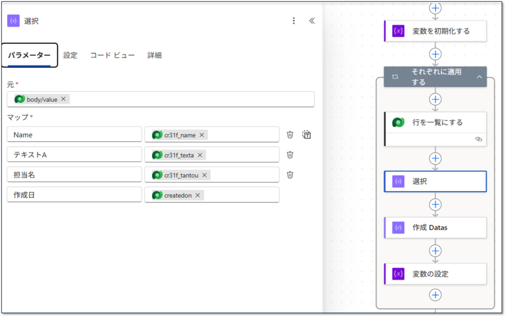Delete the テキストA mapping row
This screenshot has width=506, height=317.
(x=290, y=155)
